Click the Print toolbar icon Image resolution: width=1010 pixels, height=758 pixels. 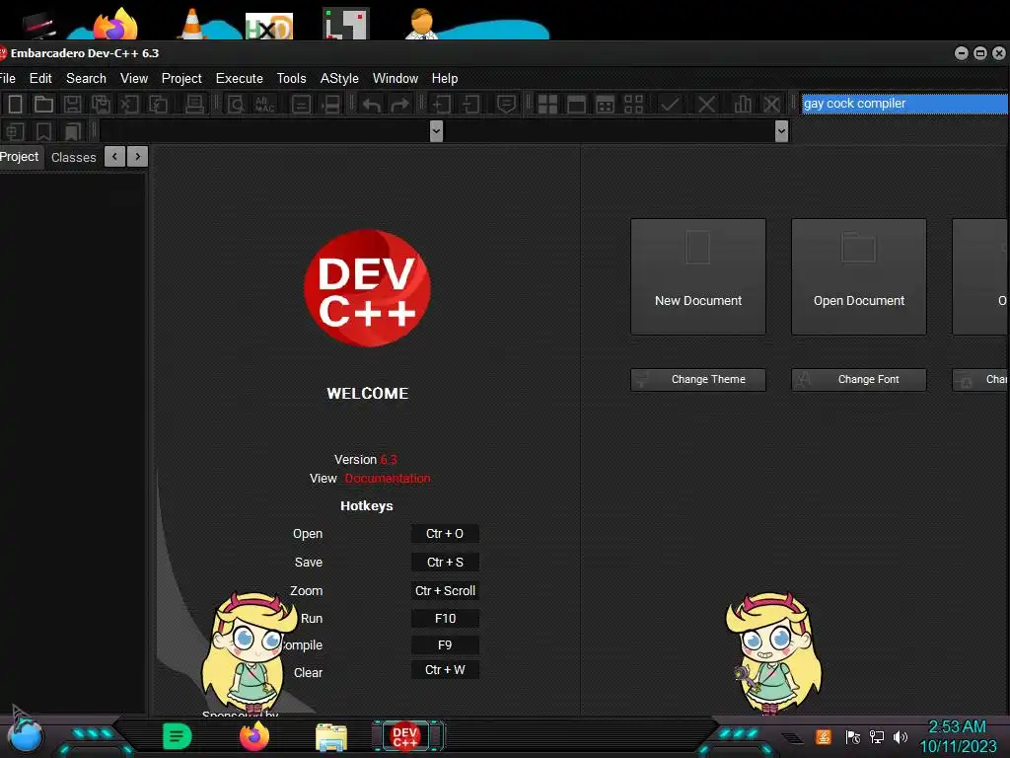194,104
